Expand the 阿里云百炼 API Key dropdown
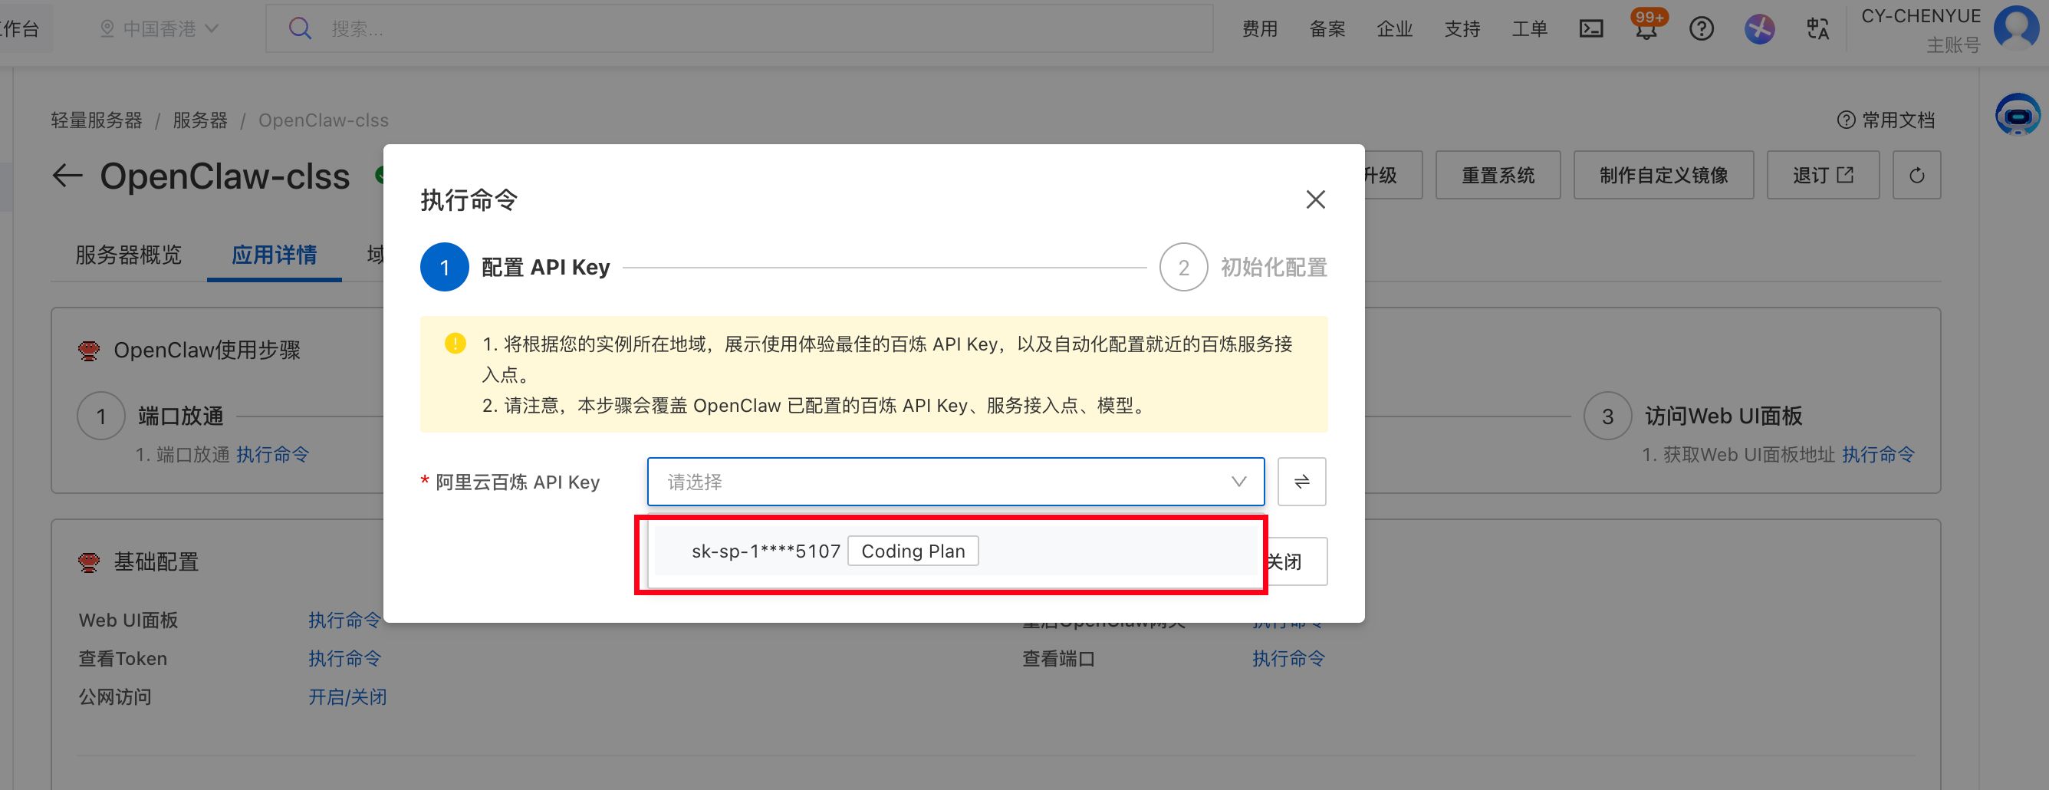 click(x=955, y=482)
